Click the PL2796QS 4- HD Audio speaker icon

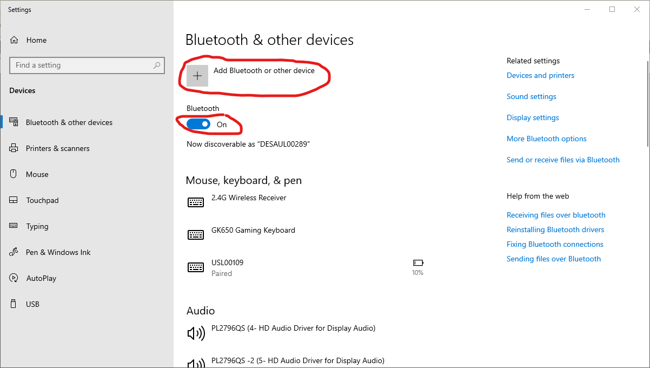point(196,333)
